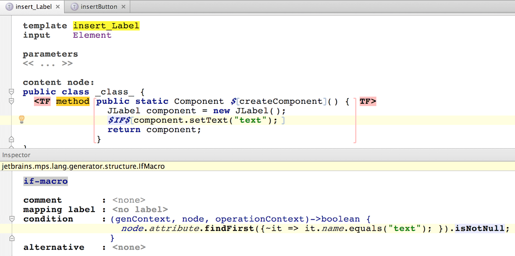Close the insert_Label tab

pyautogui.click(x=58, y=7)
